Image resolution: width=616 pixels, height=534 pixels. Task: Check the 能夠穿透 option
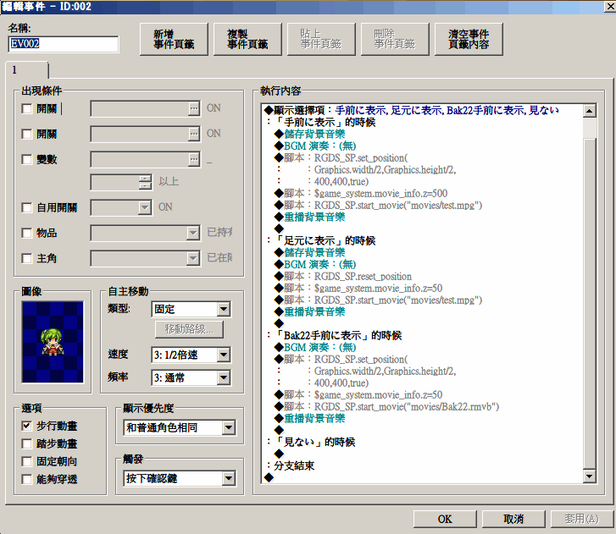[x=26, y=479]
